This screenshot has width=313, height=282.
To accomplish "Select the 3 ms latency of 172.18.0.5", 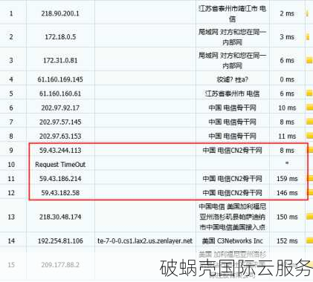I will pyautogui.click(x=287, y=37).
